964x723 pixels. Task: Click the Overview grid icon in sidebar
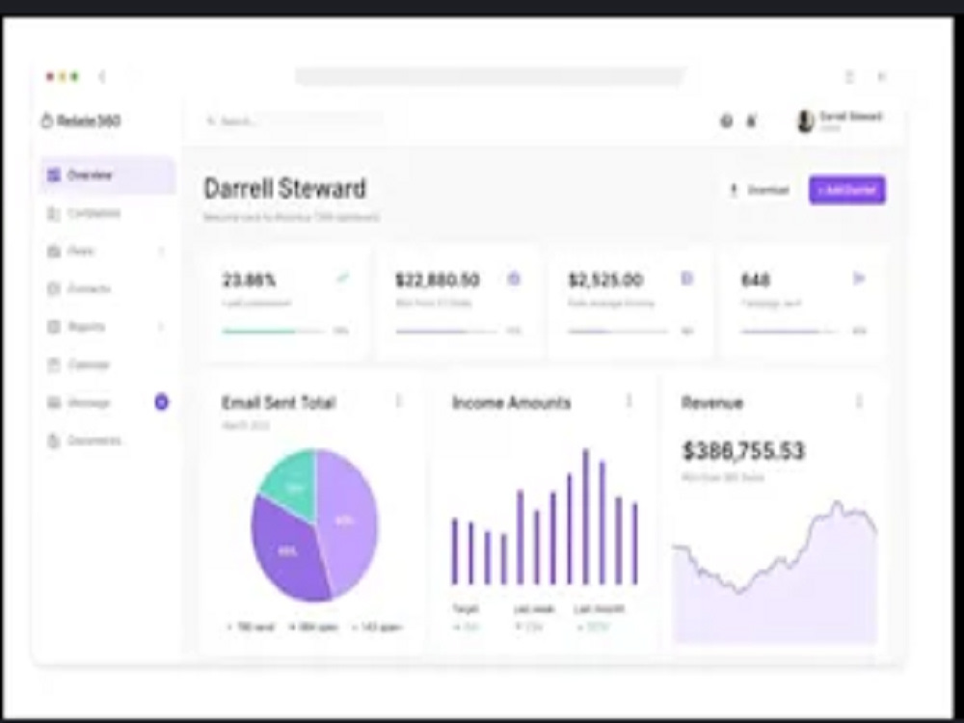pos(54,175)
